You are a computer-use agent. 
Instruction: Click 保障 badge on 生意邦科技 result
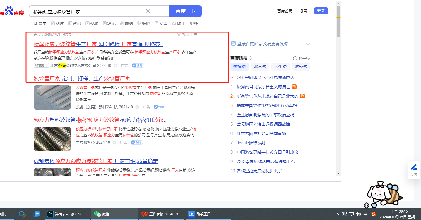pyautogui.click(x=137, y=142)
